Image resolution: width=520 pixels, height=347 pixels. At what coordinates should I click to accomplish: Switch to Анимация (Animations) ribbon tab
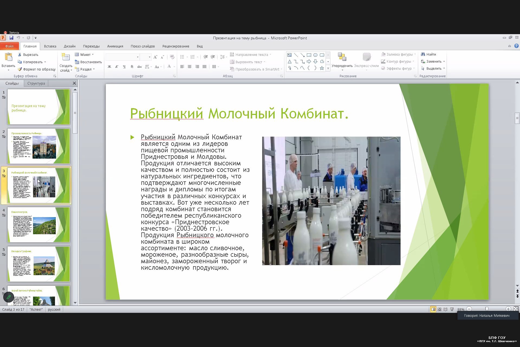click(x=115, y=46)
